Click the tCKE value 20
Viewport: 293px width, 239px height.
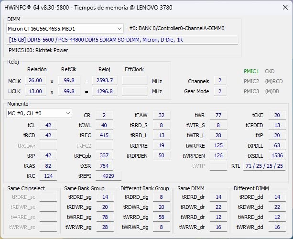click(x=277, y=115)
